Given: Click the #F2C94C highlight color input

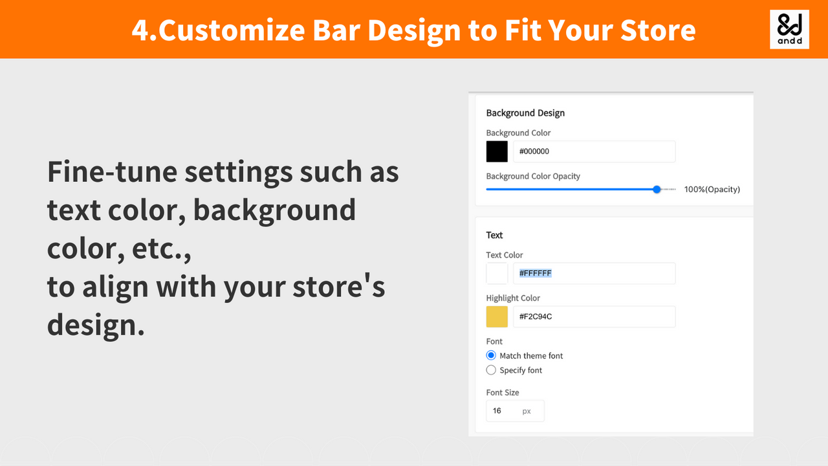Looking at the screenshot, I should coord(594,316).
